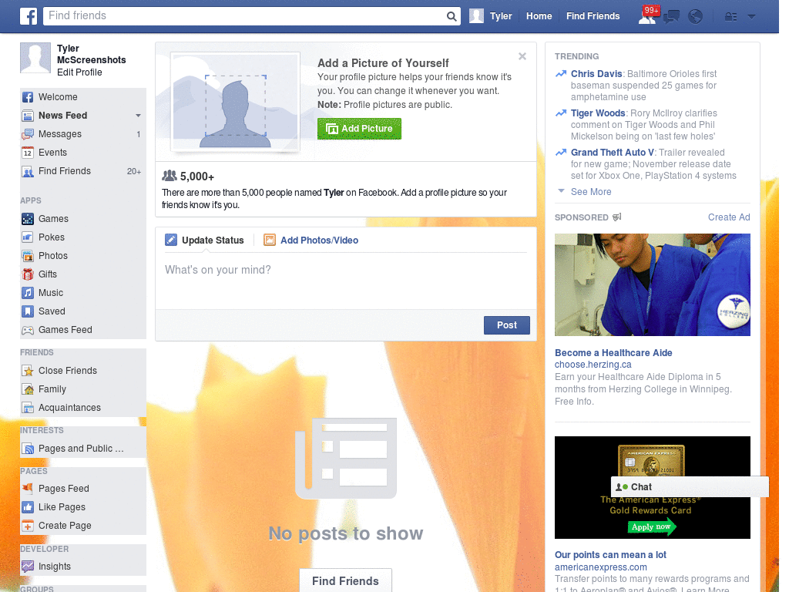
Task: Click the blank profile picture upload placeholder
Action: pos(236,103)
